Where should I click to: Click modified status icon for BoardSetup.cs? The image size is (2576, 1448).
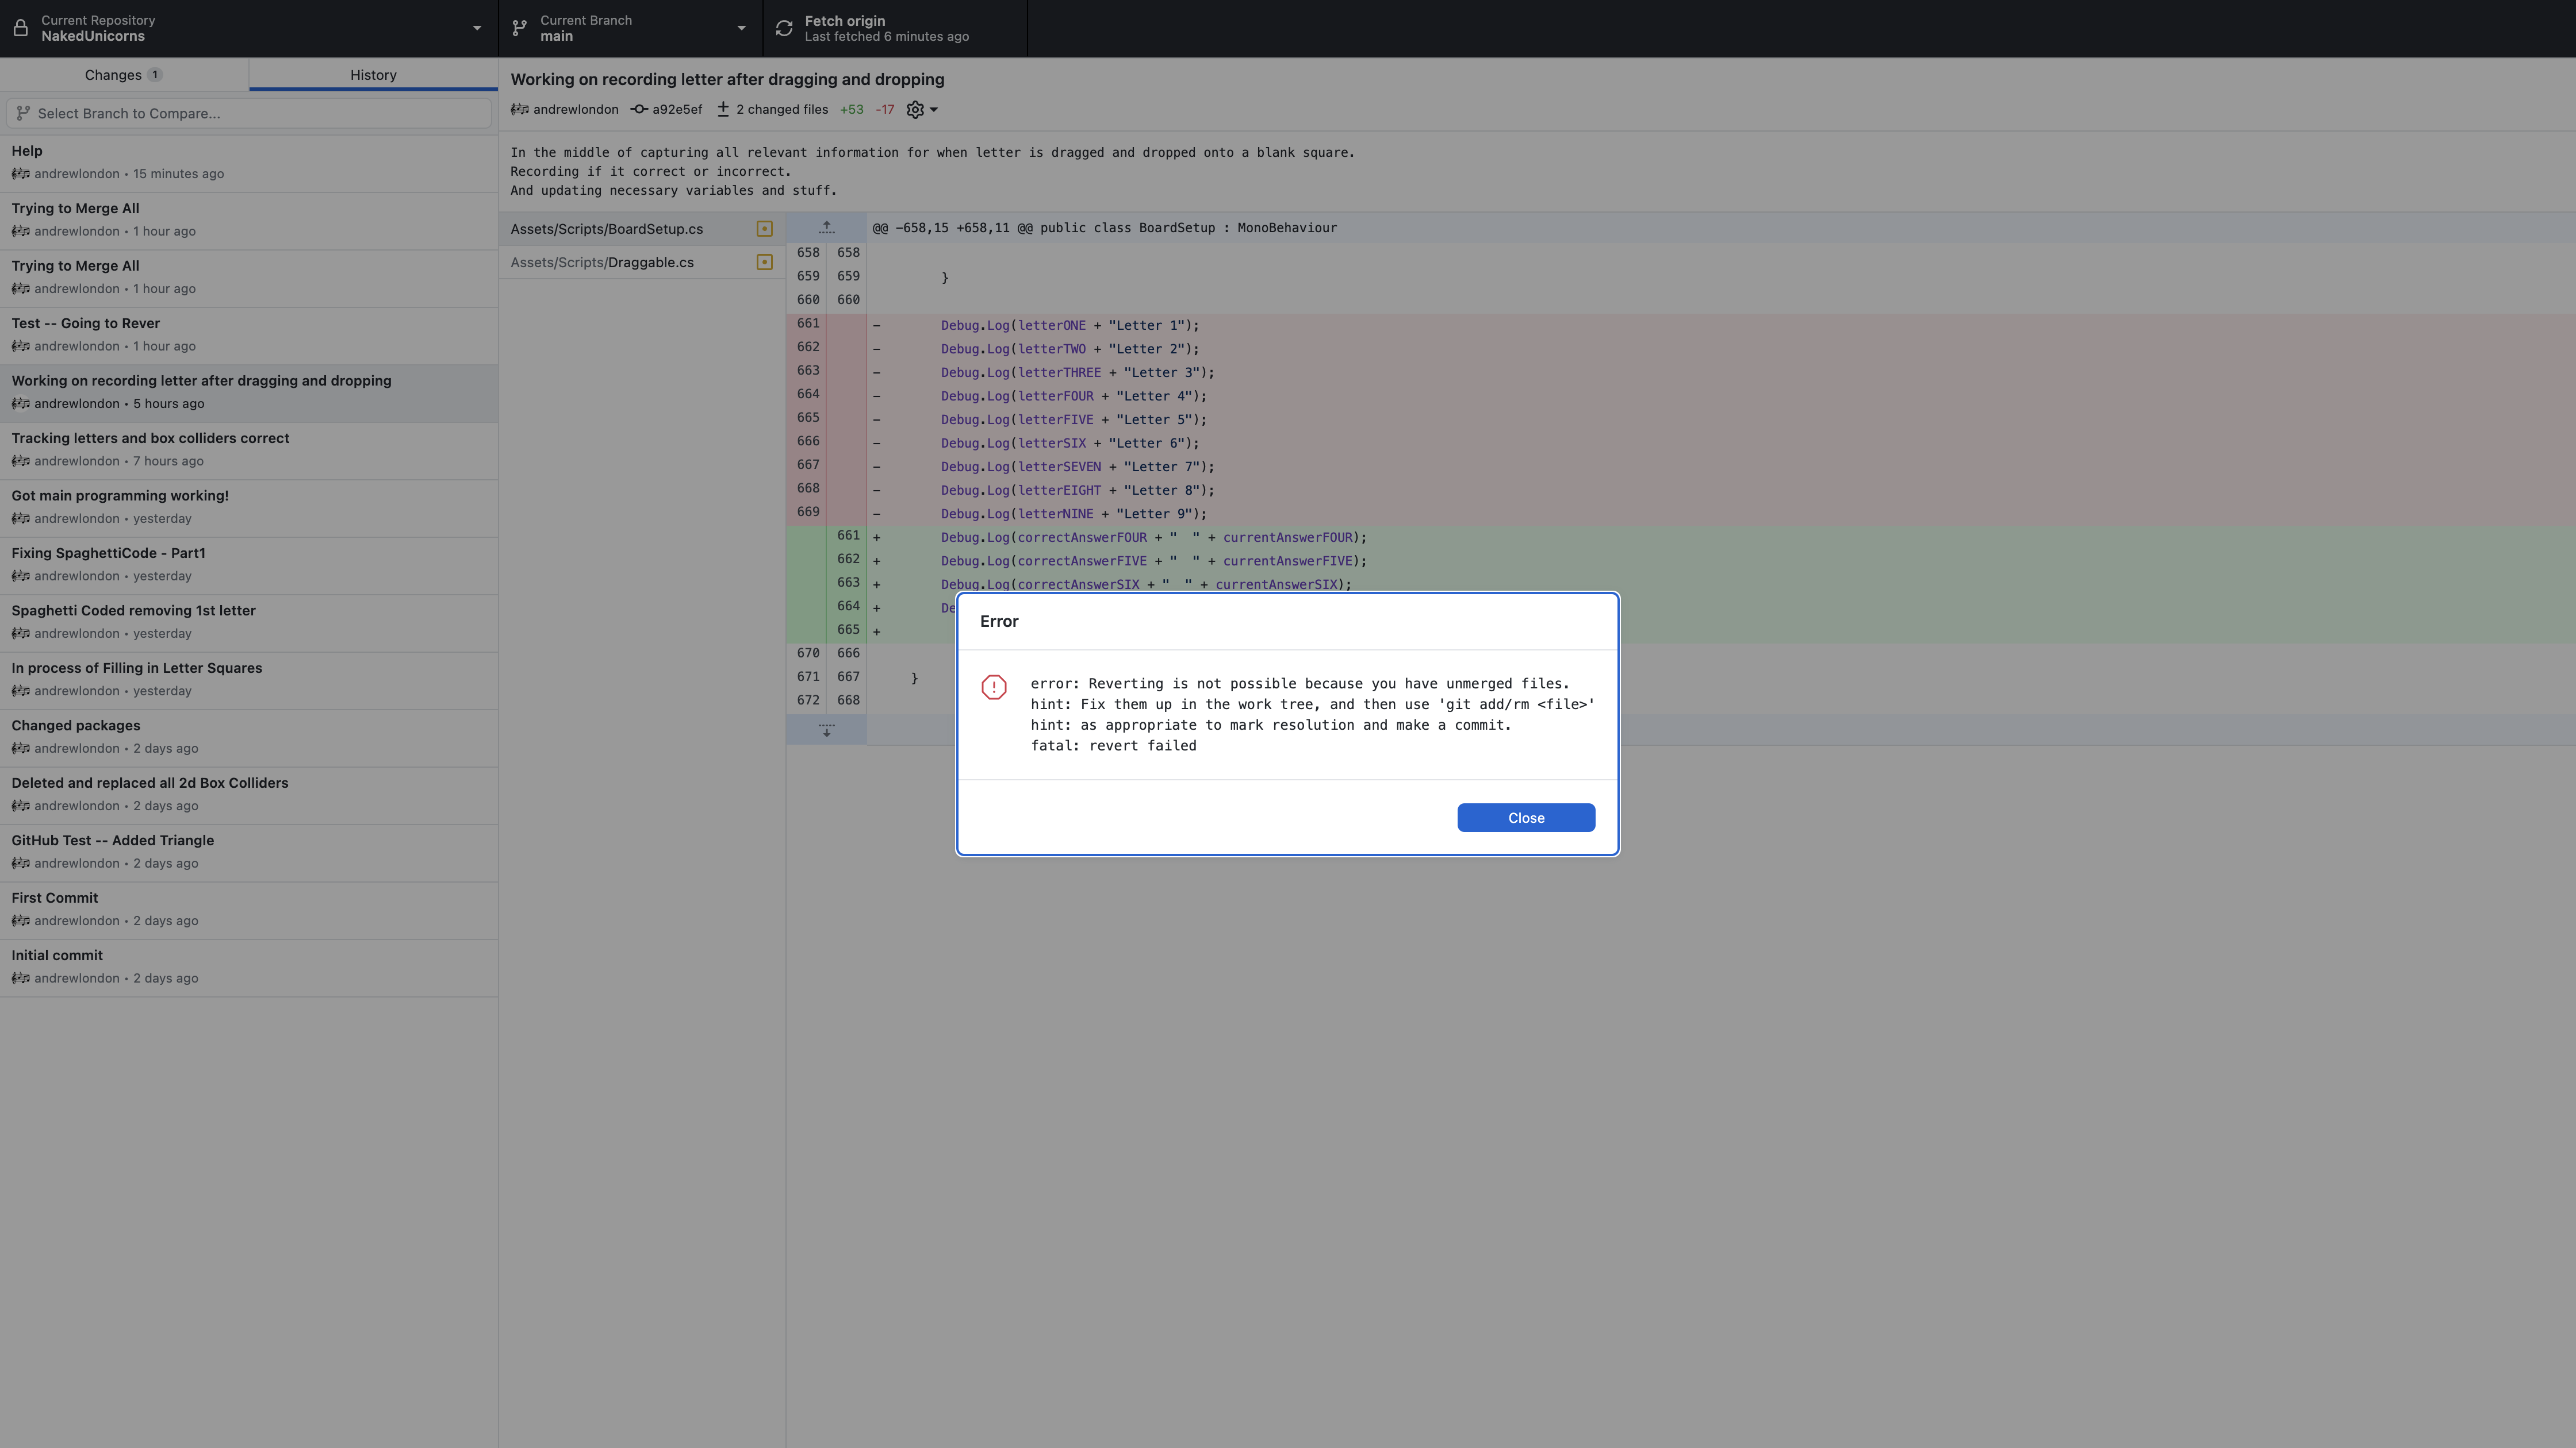tap(764, 228)
